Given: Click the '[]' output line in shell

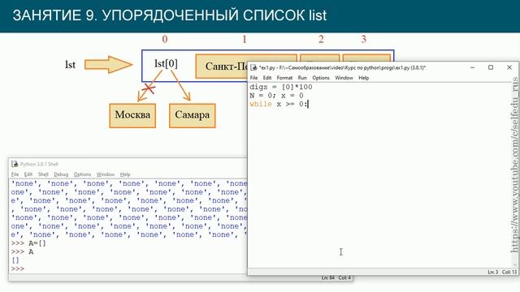Looking at the screenshot, I should click(15, 260).
